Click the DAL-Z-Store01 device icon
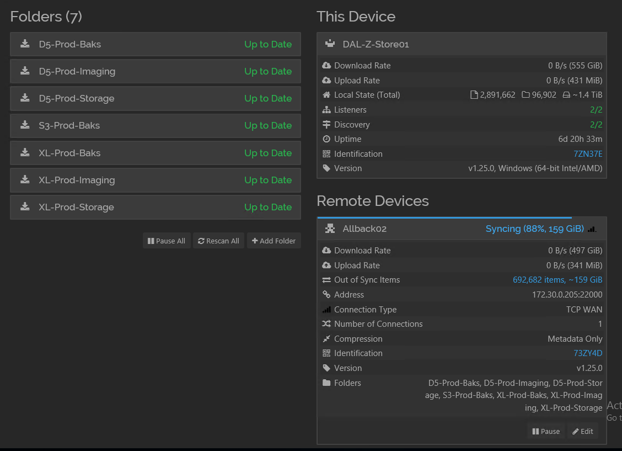This screenshot has width=622, height=451. (330, 44)
